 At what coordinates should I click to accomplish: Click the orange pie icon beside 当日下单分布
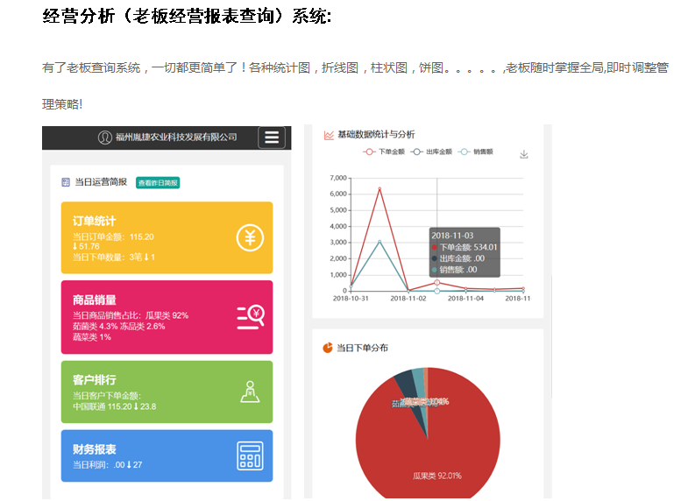coord(328,348)
